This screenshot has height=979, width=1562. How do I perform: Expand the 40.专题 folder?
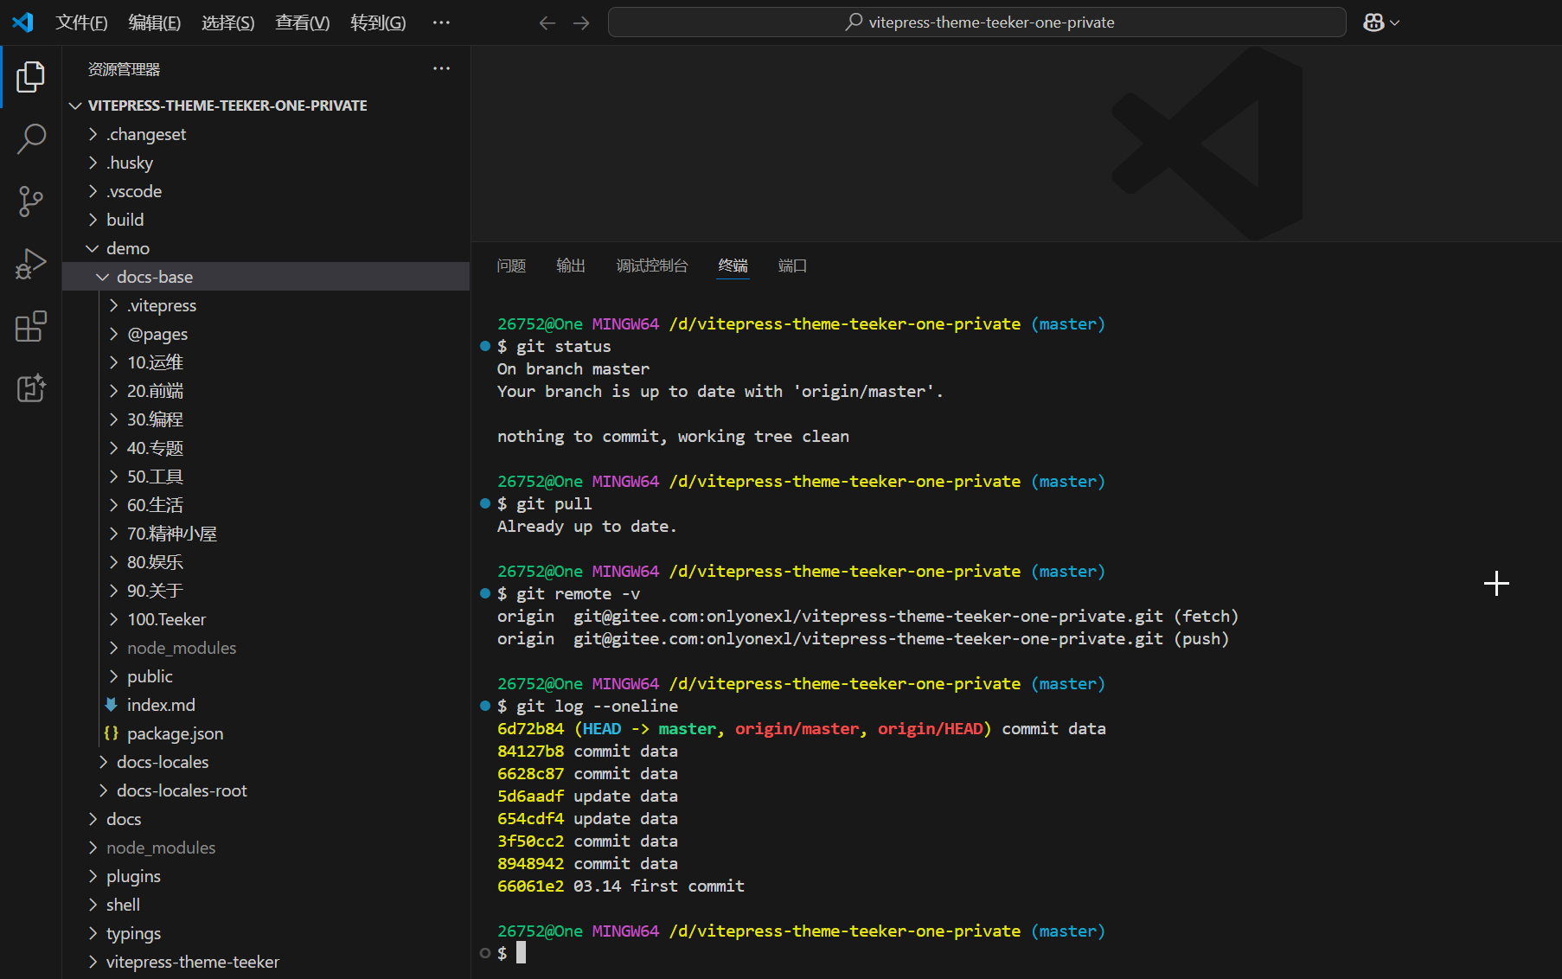point(266,448)
